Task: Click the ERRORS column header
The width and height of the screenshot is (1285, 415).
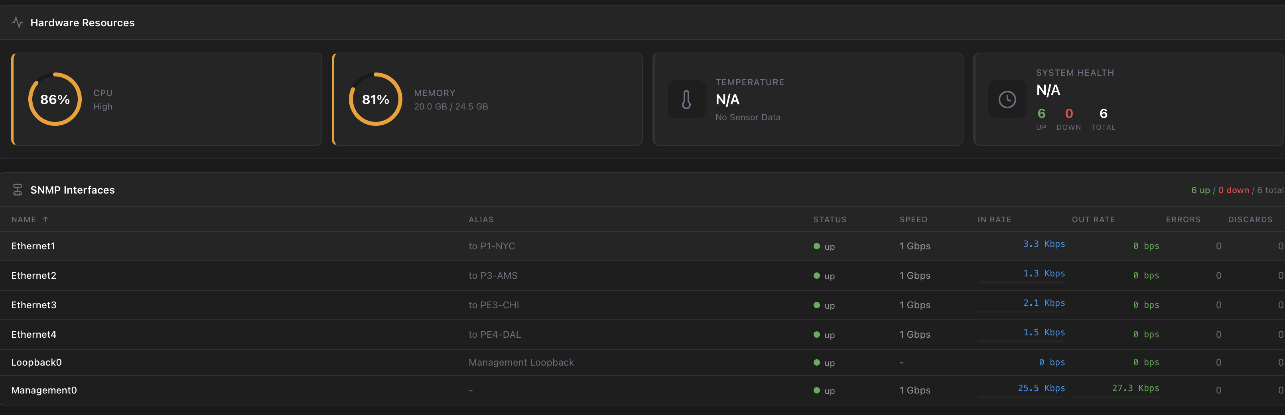Action: click(x=1183, y=220)
